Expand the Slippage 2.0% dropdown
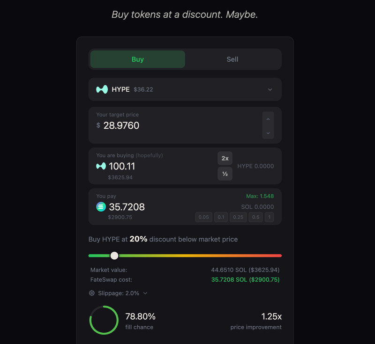 [x=119, y=293]
